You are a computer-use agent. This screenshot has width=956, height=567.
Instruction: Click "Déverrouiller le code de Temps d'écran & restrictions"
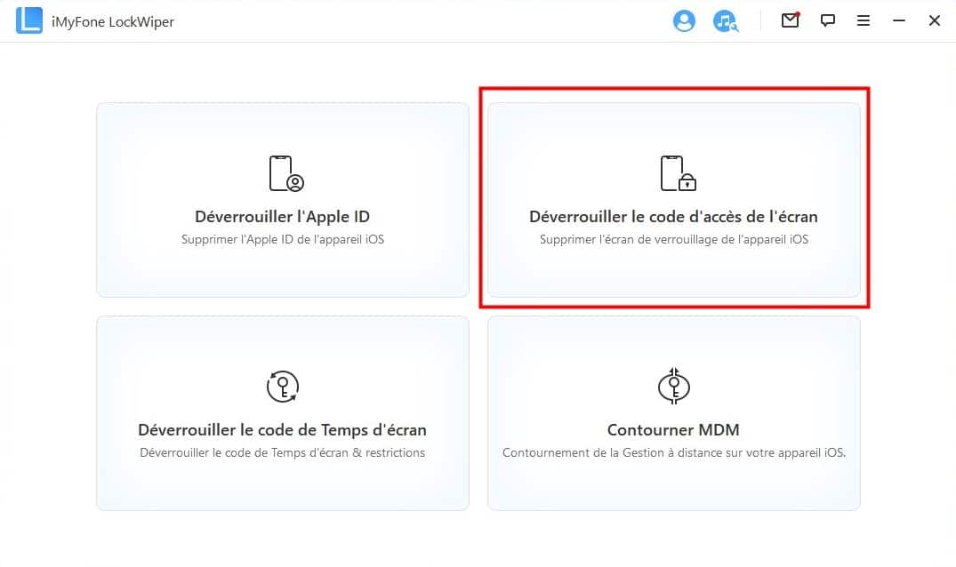tap(282, 452)
